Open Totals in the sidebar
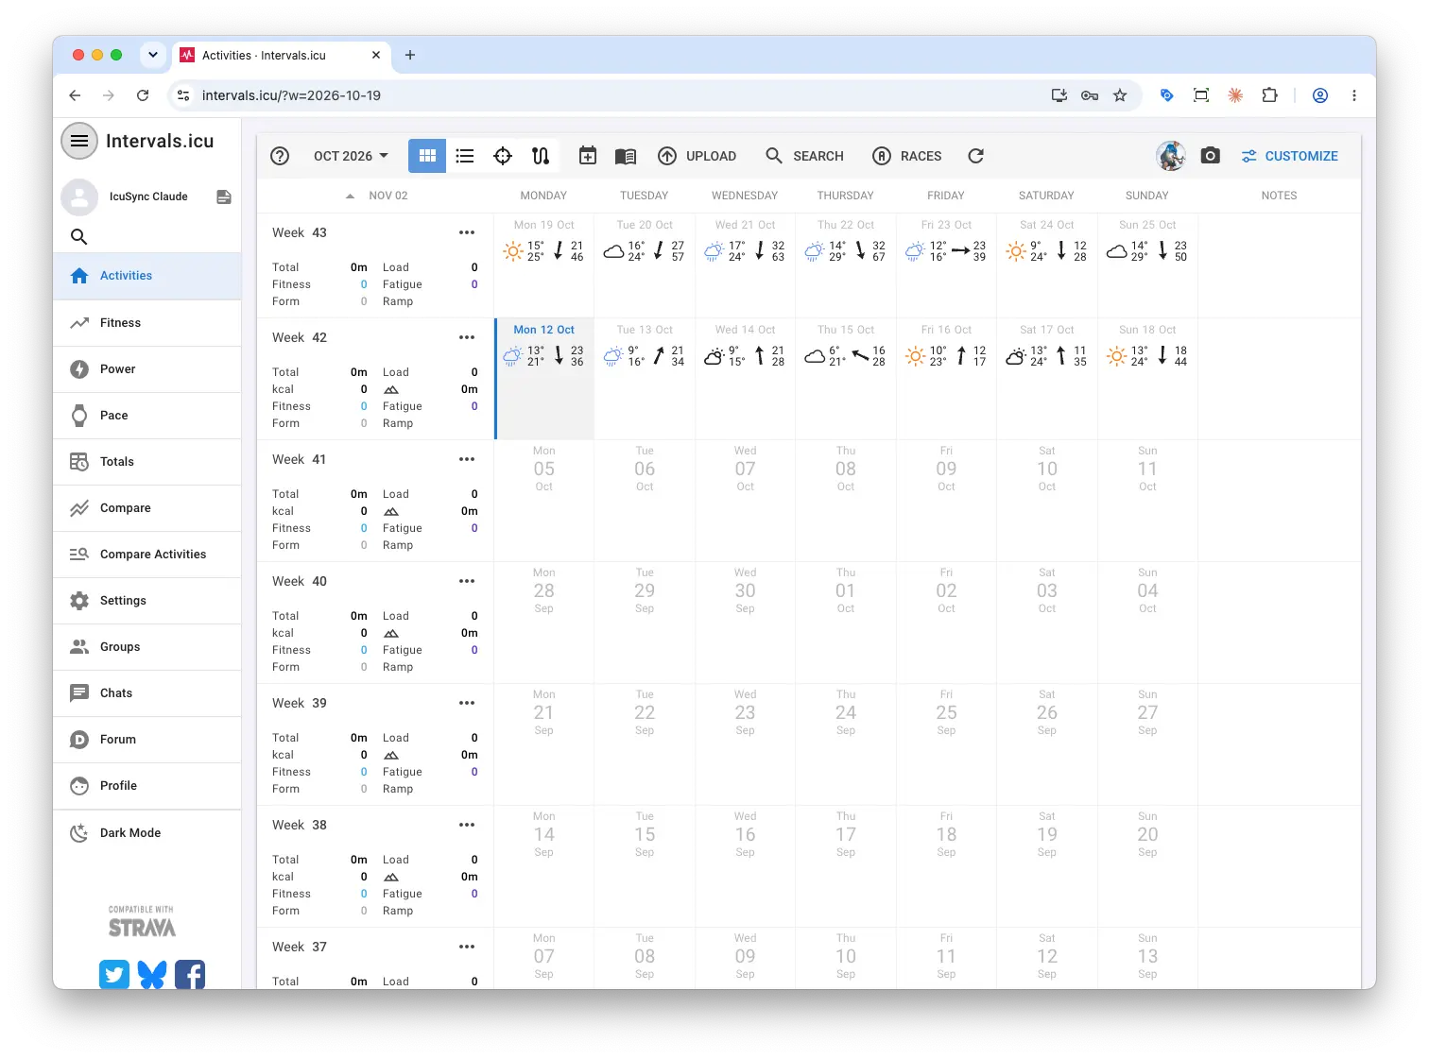The image size is (1429, 1059). (x=147, y=462)
